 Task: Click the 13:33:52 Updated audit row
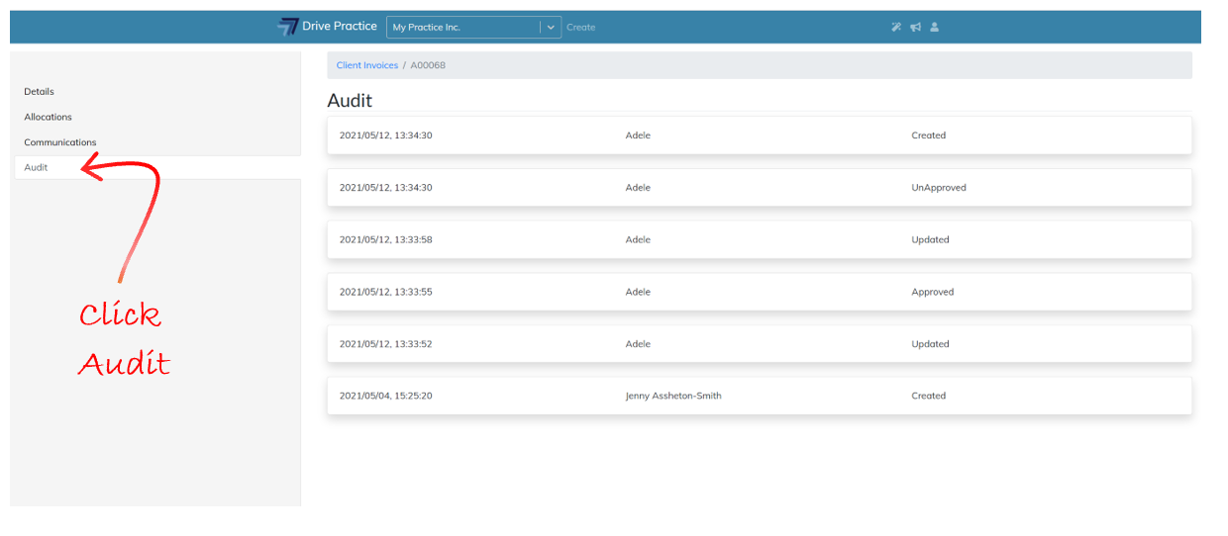point(759,344)
